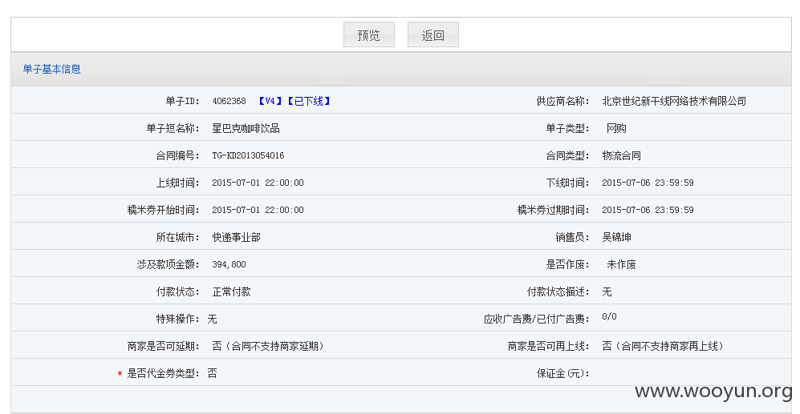Viewport: 800px width, 414px height.
Task: Select short name 星巴克咖啡饮品
Action: click(x=246, y=128)
